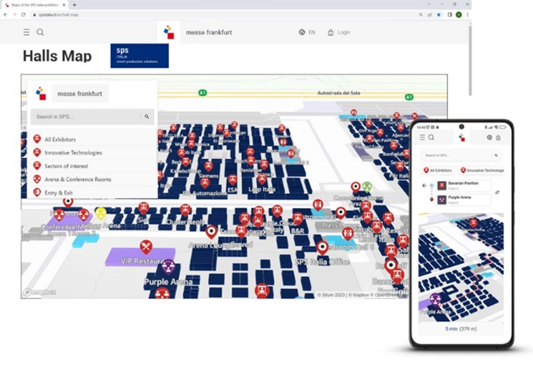Click the SPS Italia Office target marker
The width and height of the screenshot is (533, 367).
click(x=323, y=247)
